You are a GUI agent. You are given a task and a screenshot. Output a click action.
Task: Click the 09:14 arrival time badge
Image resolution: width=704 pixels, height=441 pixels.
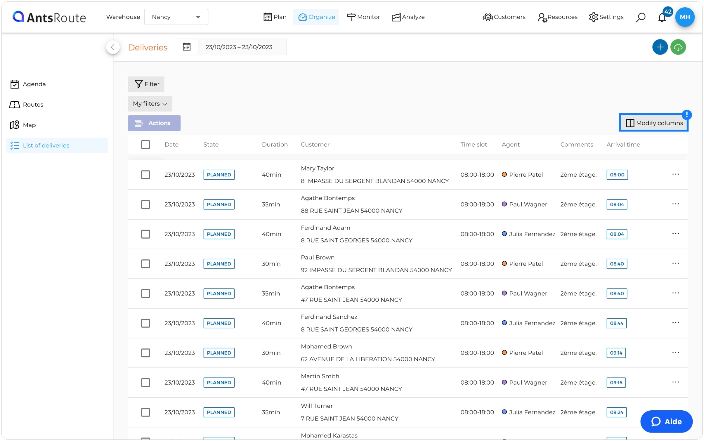point(616,353)
